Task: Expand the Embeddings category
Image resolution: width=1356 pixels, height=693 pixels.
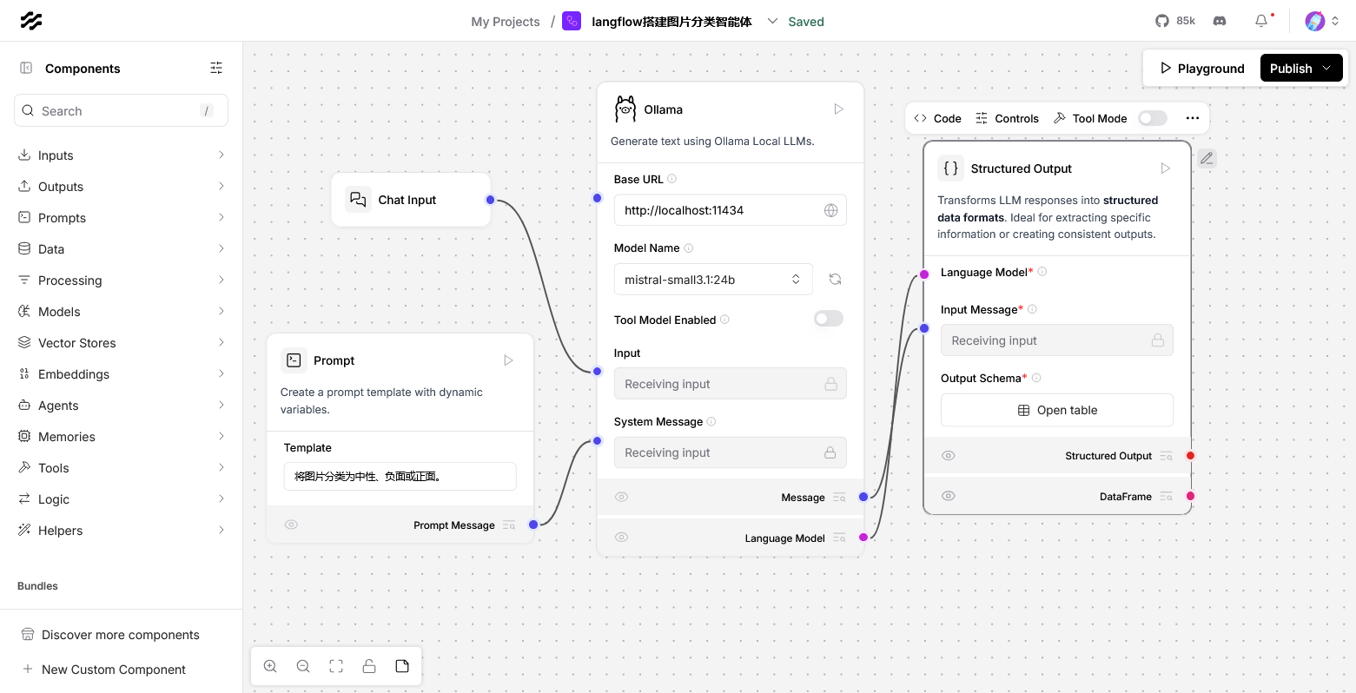Action: pyautogui.click(x=122, y=374)
